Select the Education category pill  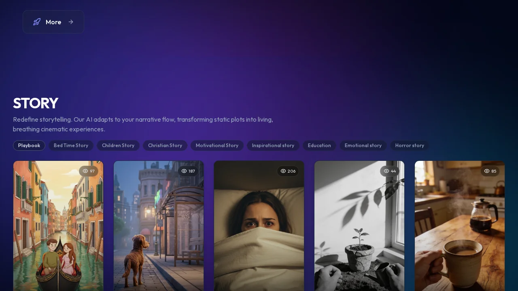[319, 145]
